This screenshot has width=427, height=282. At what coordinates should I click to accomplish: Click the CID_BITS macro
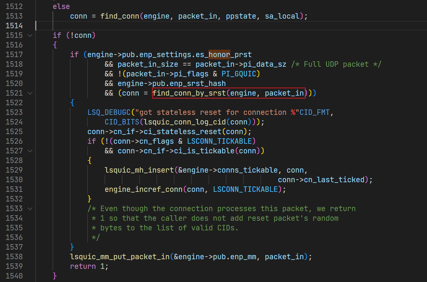122,122
